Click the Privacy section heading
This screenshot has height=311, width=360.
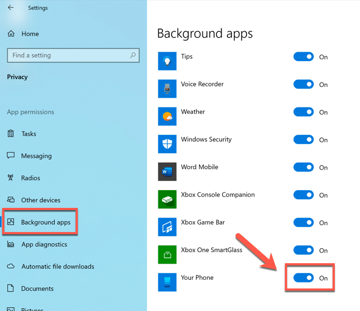click(x=17, y=77)
